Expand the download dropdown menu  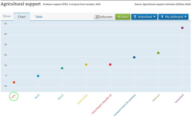click(x=144, y=17)
